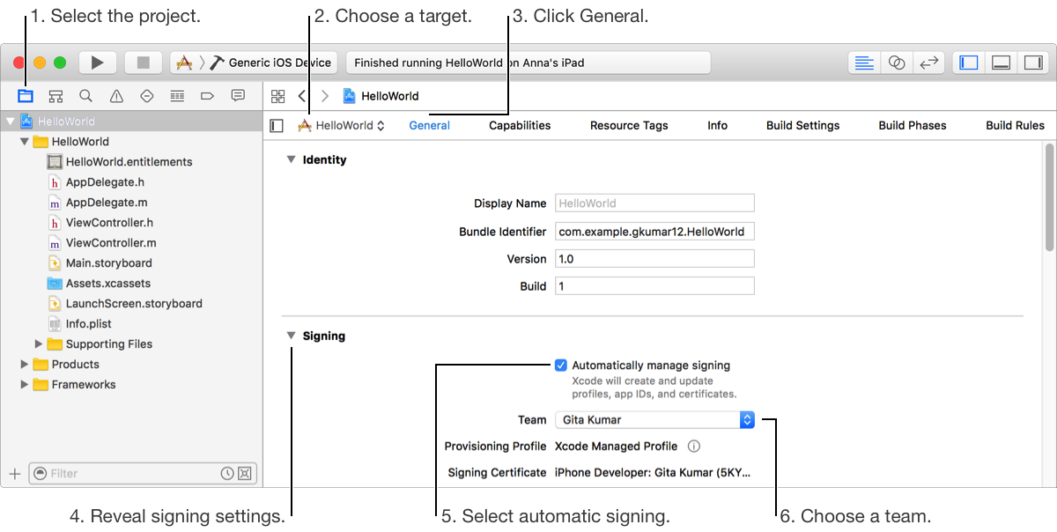This screenshot has height=532, width=1057.
Task: Open the HelloWorld target popup
Action: [342, 126]
